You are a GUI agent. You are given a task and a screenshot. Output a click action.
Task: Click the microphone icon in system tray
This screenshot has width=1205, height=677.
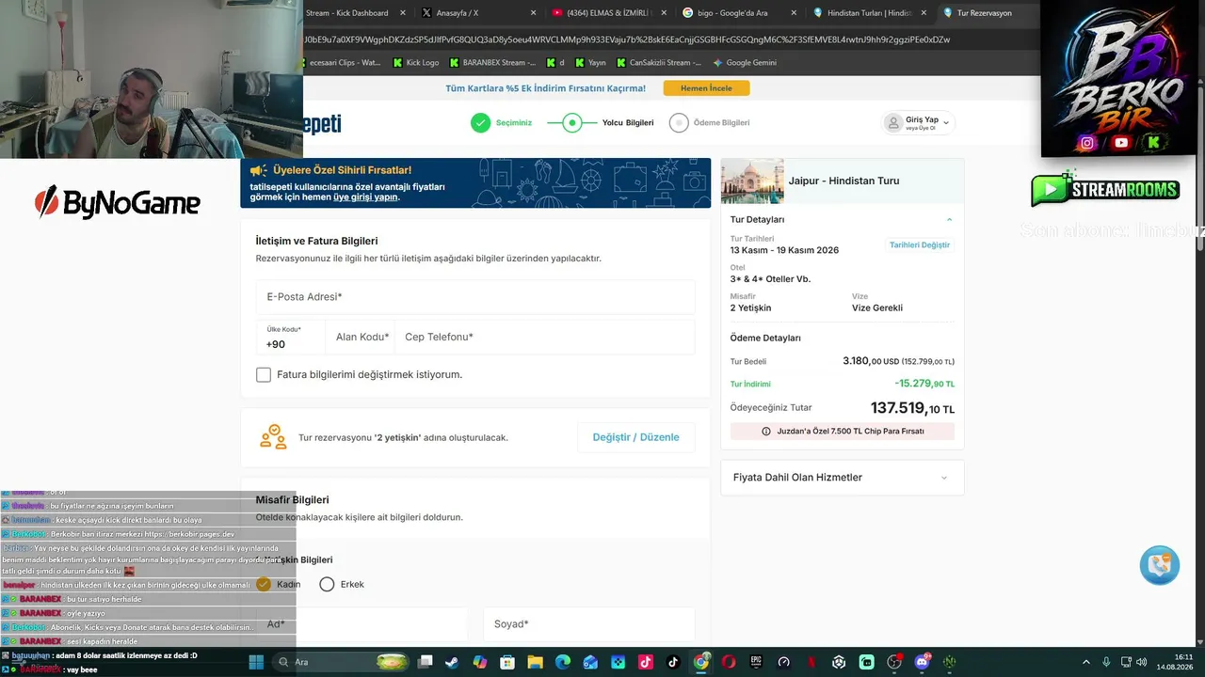[1106, 662]
